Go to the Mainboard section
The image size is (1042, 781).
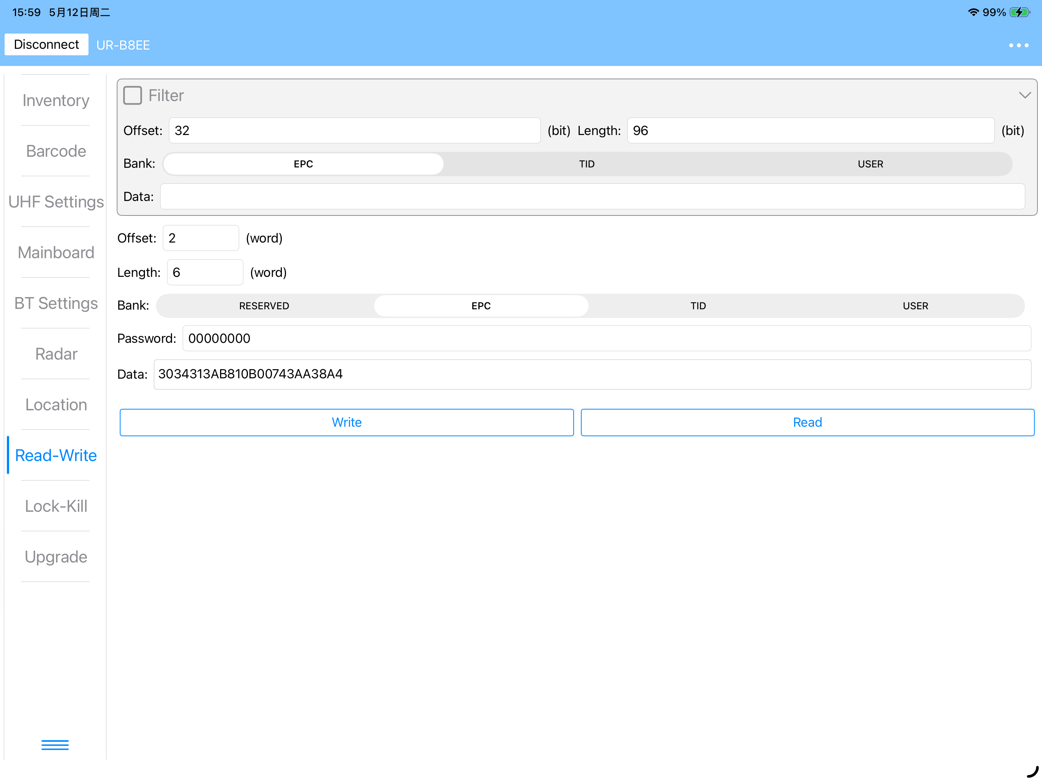pyautogui.click(x=56, y=252)
